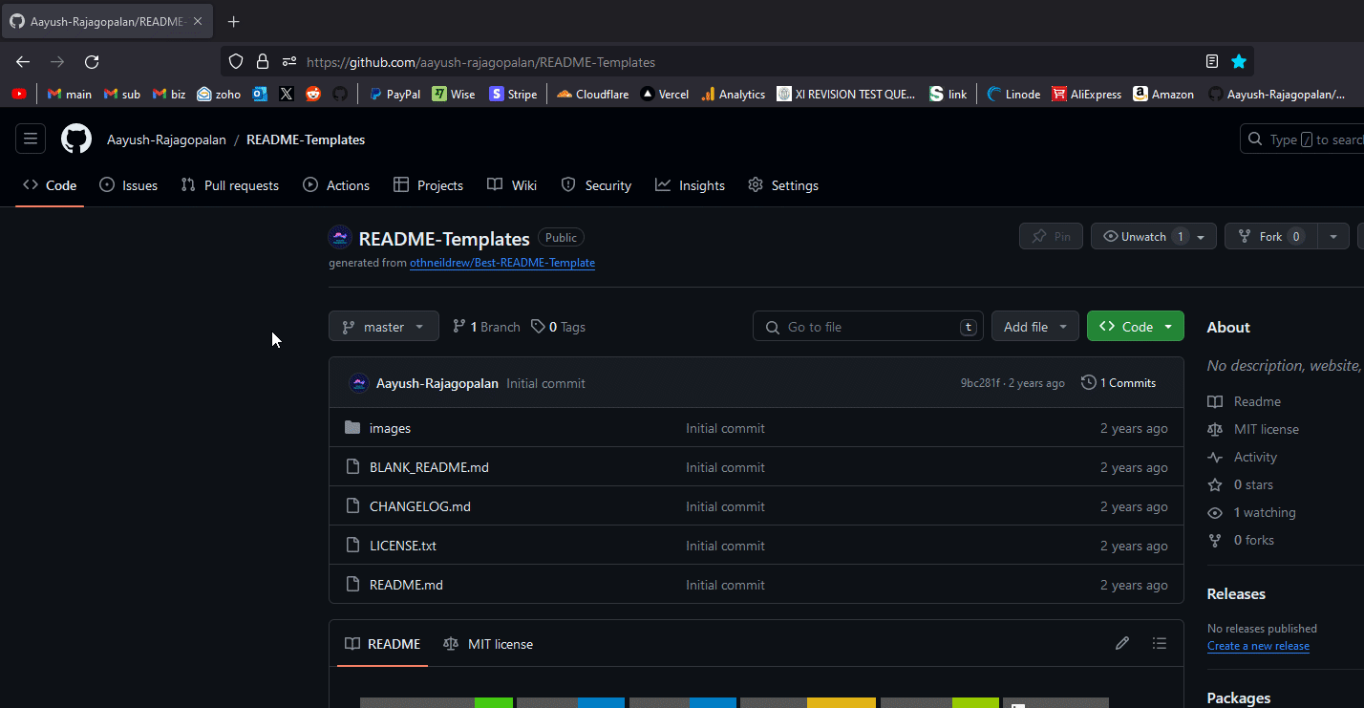Open the Wiki tab
Screen dimensions: 1364x708
(x=512, y=185)
